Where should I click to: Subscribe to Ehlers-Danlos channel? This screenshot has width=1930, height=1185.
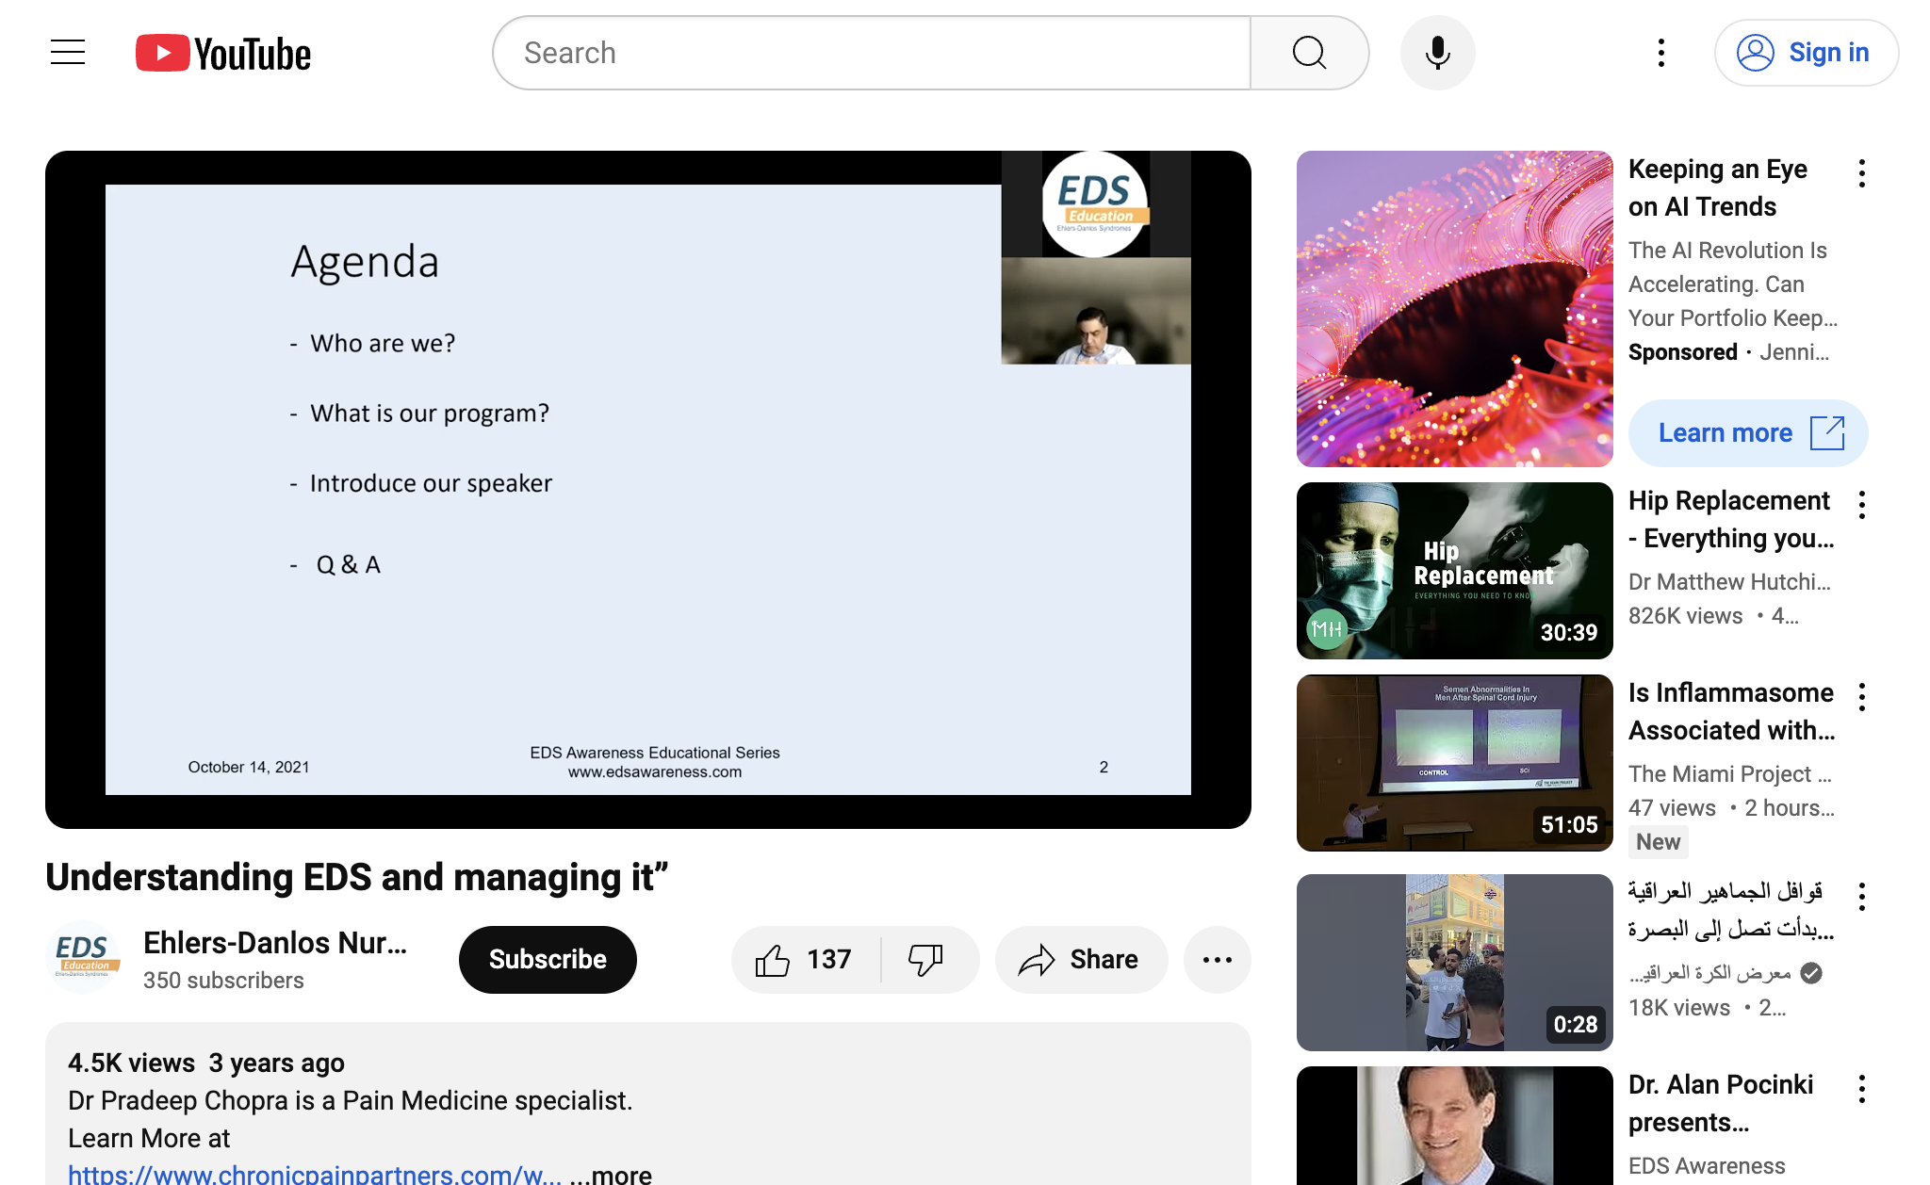click(x=548, y=960)
